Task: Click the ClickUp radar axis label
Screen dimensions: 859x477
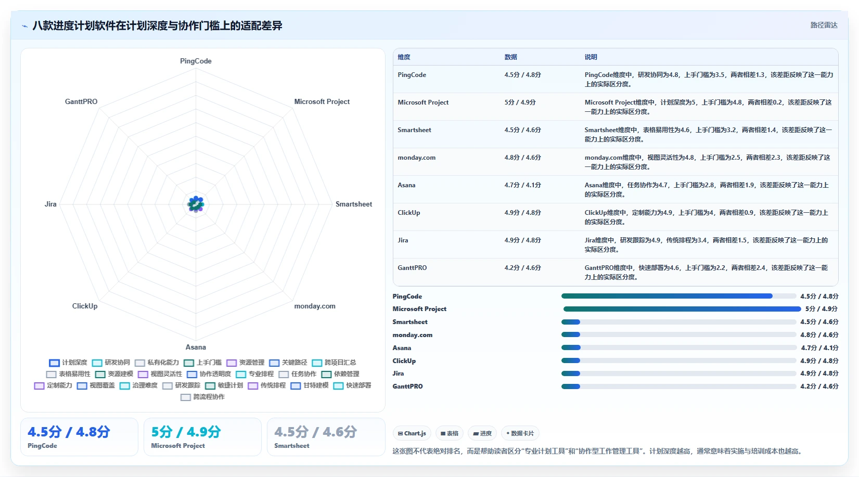Action: (x=85, y=306)
